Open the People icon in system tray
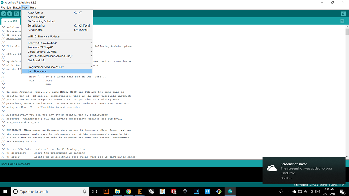Image resolution: width=349 pixels, height=196 pixels. tap(281, 191)
